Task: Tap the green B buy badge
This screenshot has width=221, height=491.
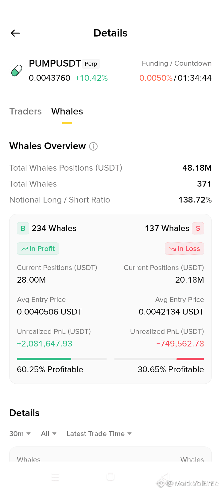Action: point(23,228)
